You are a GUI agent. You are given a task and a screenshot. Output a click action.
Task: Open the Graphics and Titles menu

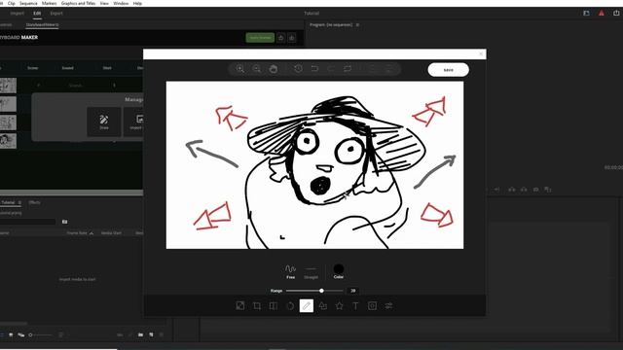click(78, 3)
